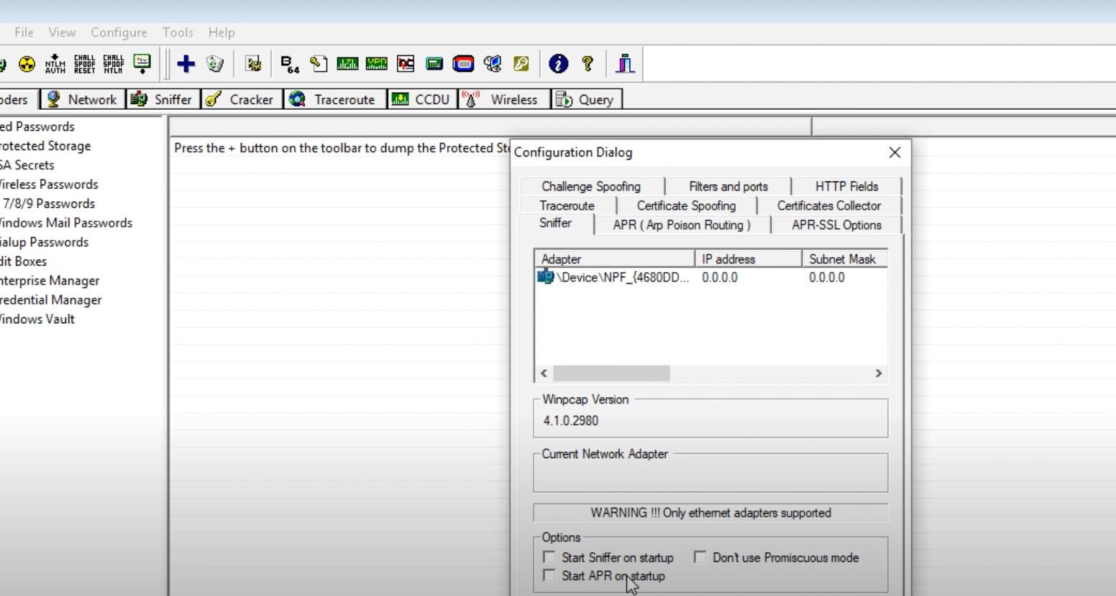The width and height of the screenshot is (1116, 596).
Task: Select the Filters and ports tab
Action: 728,186
